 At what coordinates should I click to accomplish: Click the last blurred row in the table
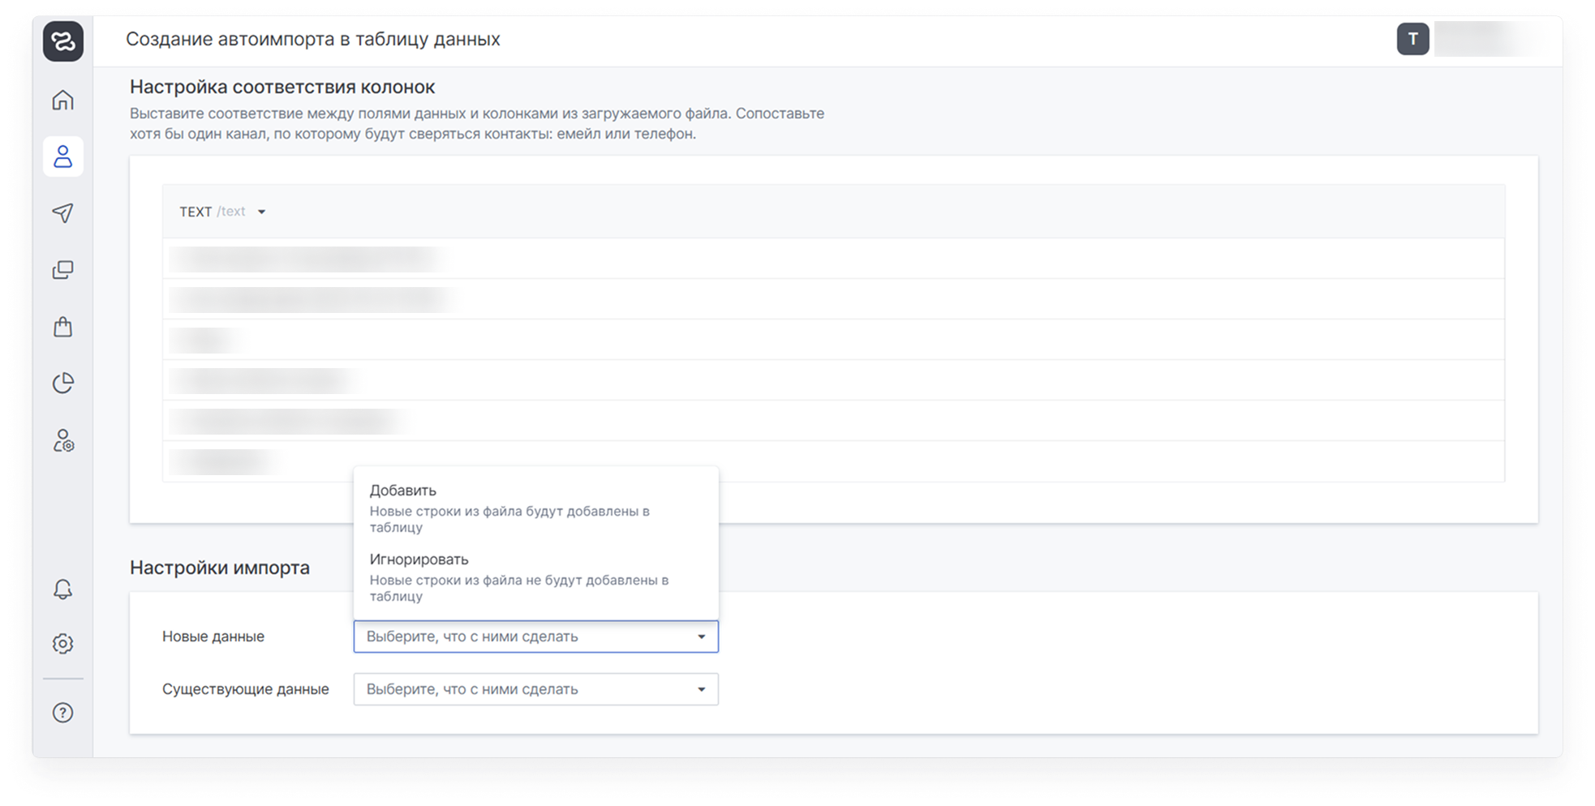(222, 461)
